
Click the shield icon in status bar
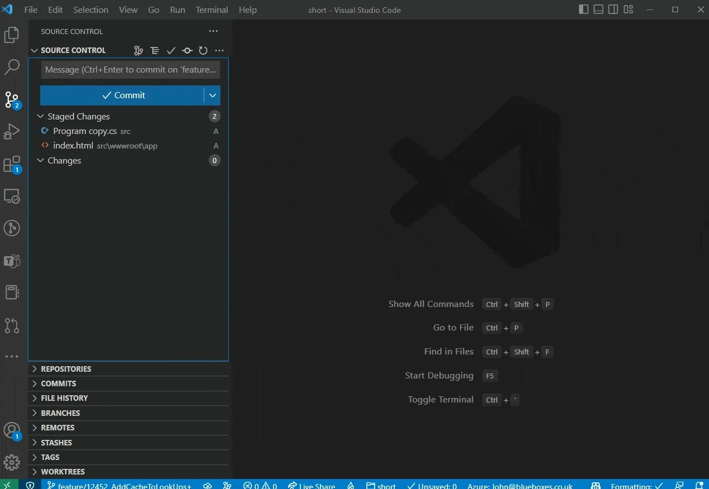(x=30, y=485)
